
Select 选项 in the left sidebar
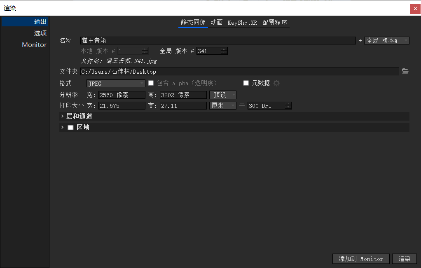click(40, 33)
